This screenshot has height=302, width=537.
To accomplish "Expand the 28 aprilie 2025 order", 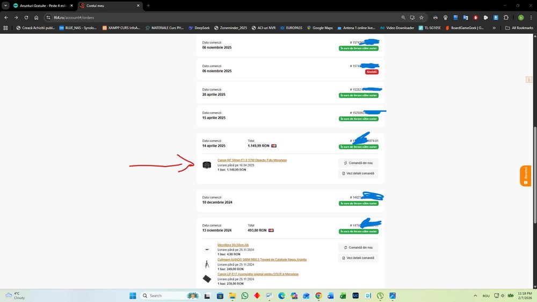I will 290,92.
